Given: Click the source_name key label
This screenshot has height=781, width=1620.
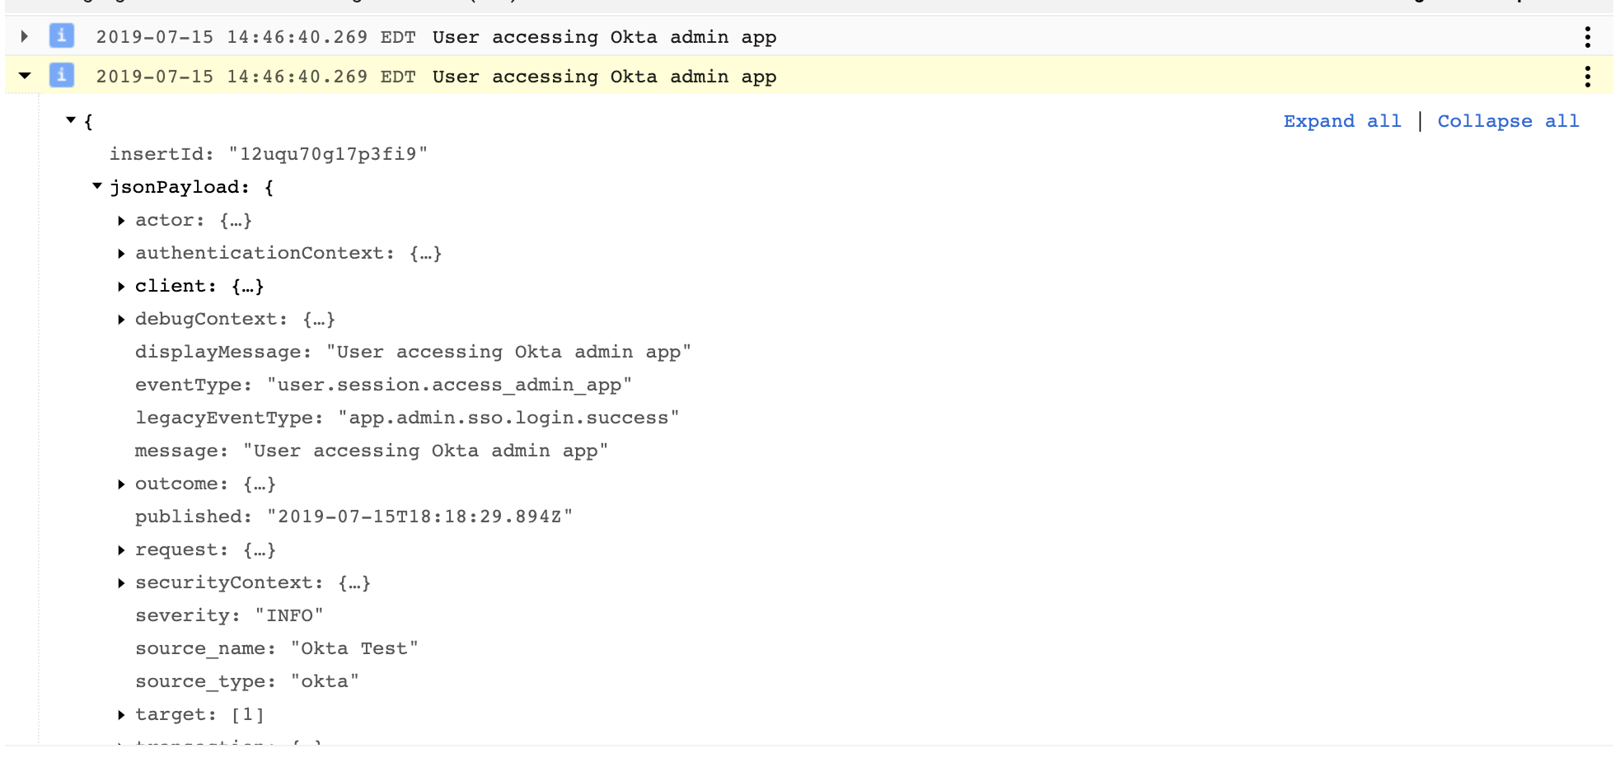Looking at the screenshot, I should (x=206, y=648).
